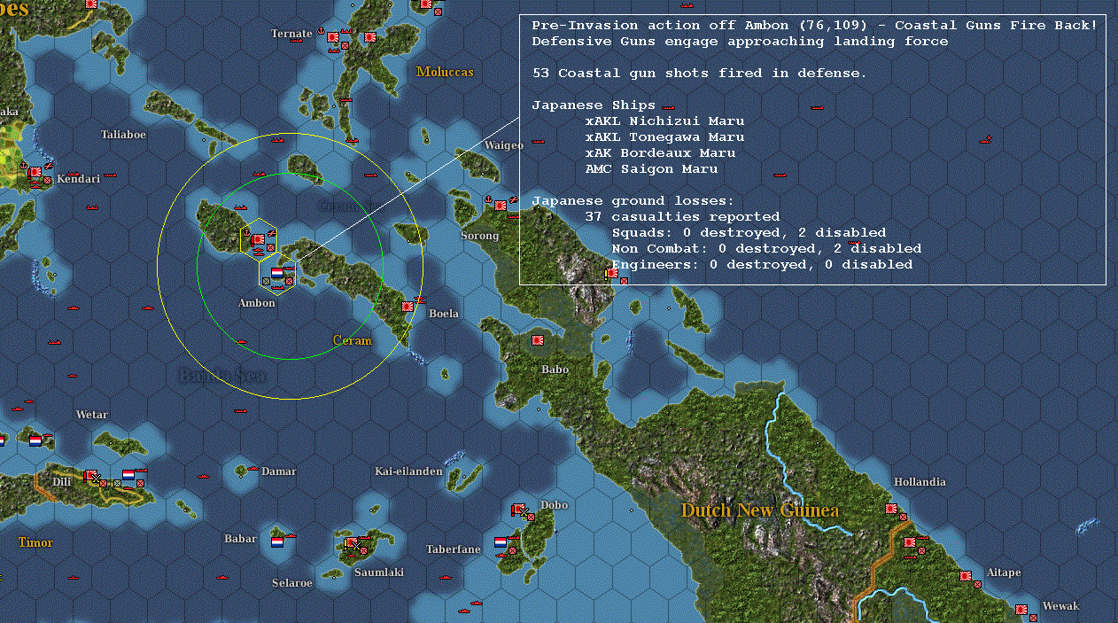Click the Dili base label

[x=60, y=482]
